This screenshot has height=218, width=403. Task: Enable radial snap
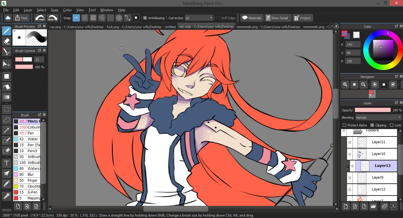[110, 18]
